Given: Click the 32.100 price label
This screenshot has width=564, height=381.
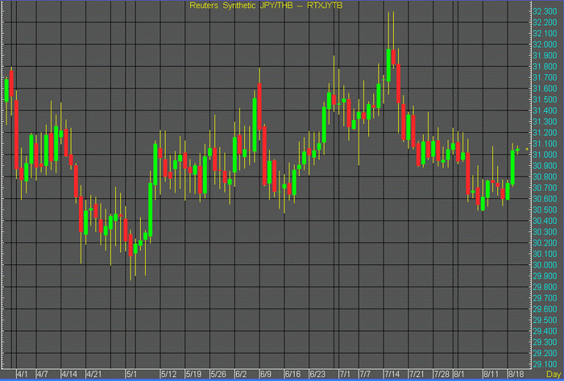Looking at the screenshot, I should pos(545,33).
